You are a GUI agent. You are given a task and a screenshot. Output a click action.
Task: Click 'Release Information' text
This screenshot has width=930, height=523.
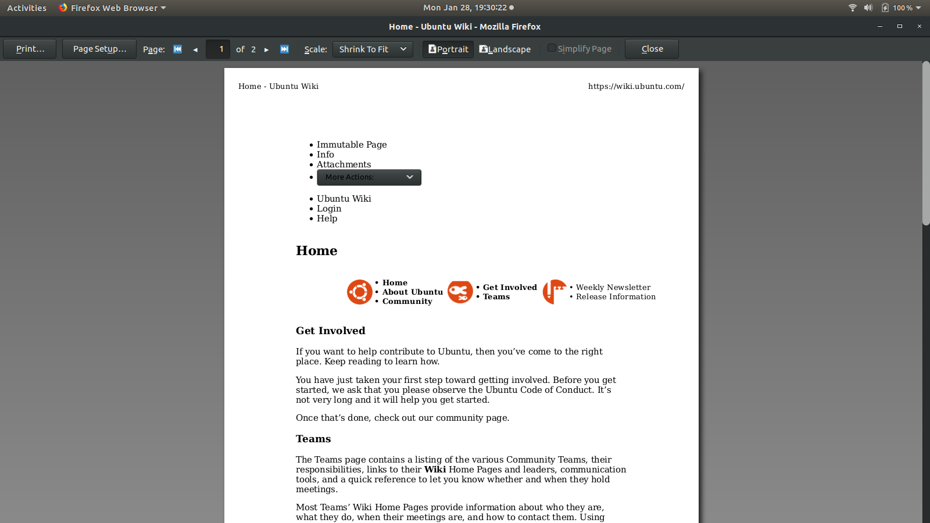[616, 297]
